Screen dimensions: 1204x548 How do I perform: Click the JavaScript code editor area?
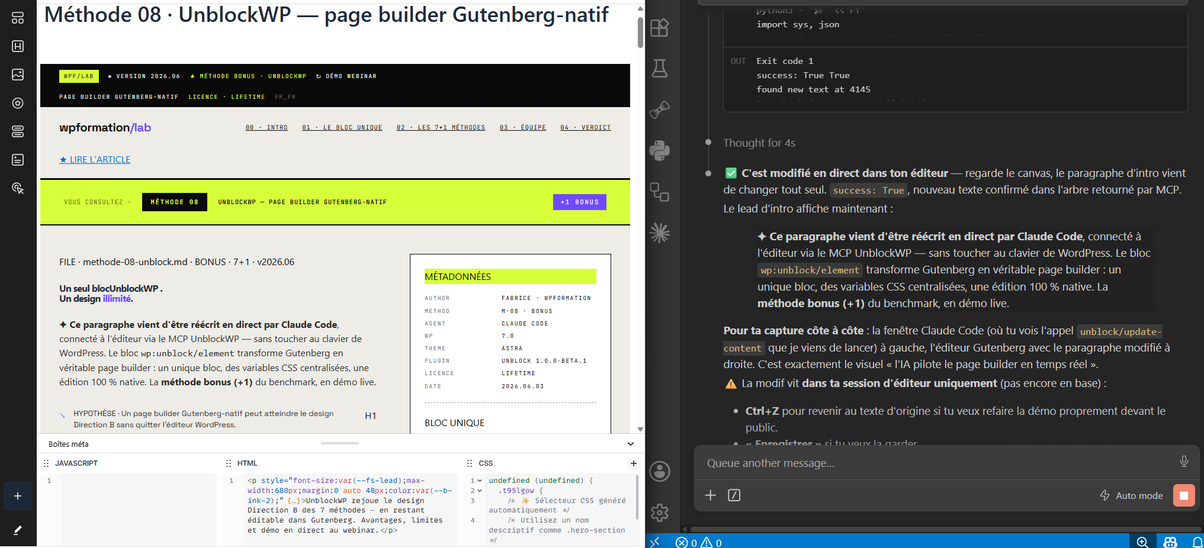(139, 509)
